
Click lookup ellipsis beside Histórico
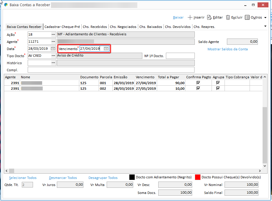pos(53,63)
